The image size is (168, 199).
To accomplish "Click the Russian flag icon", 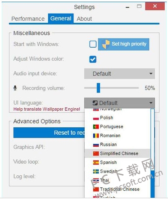I will (x=96, y=145).
